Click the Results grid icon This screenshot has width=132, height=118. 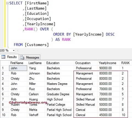pyautogui.click(x=3, y=57)
